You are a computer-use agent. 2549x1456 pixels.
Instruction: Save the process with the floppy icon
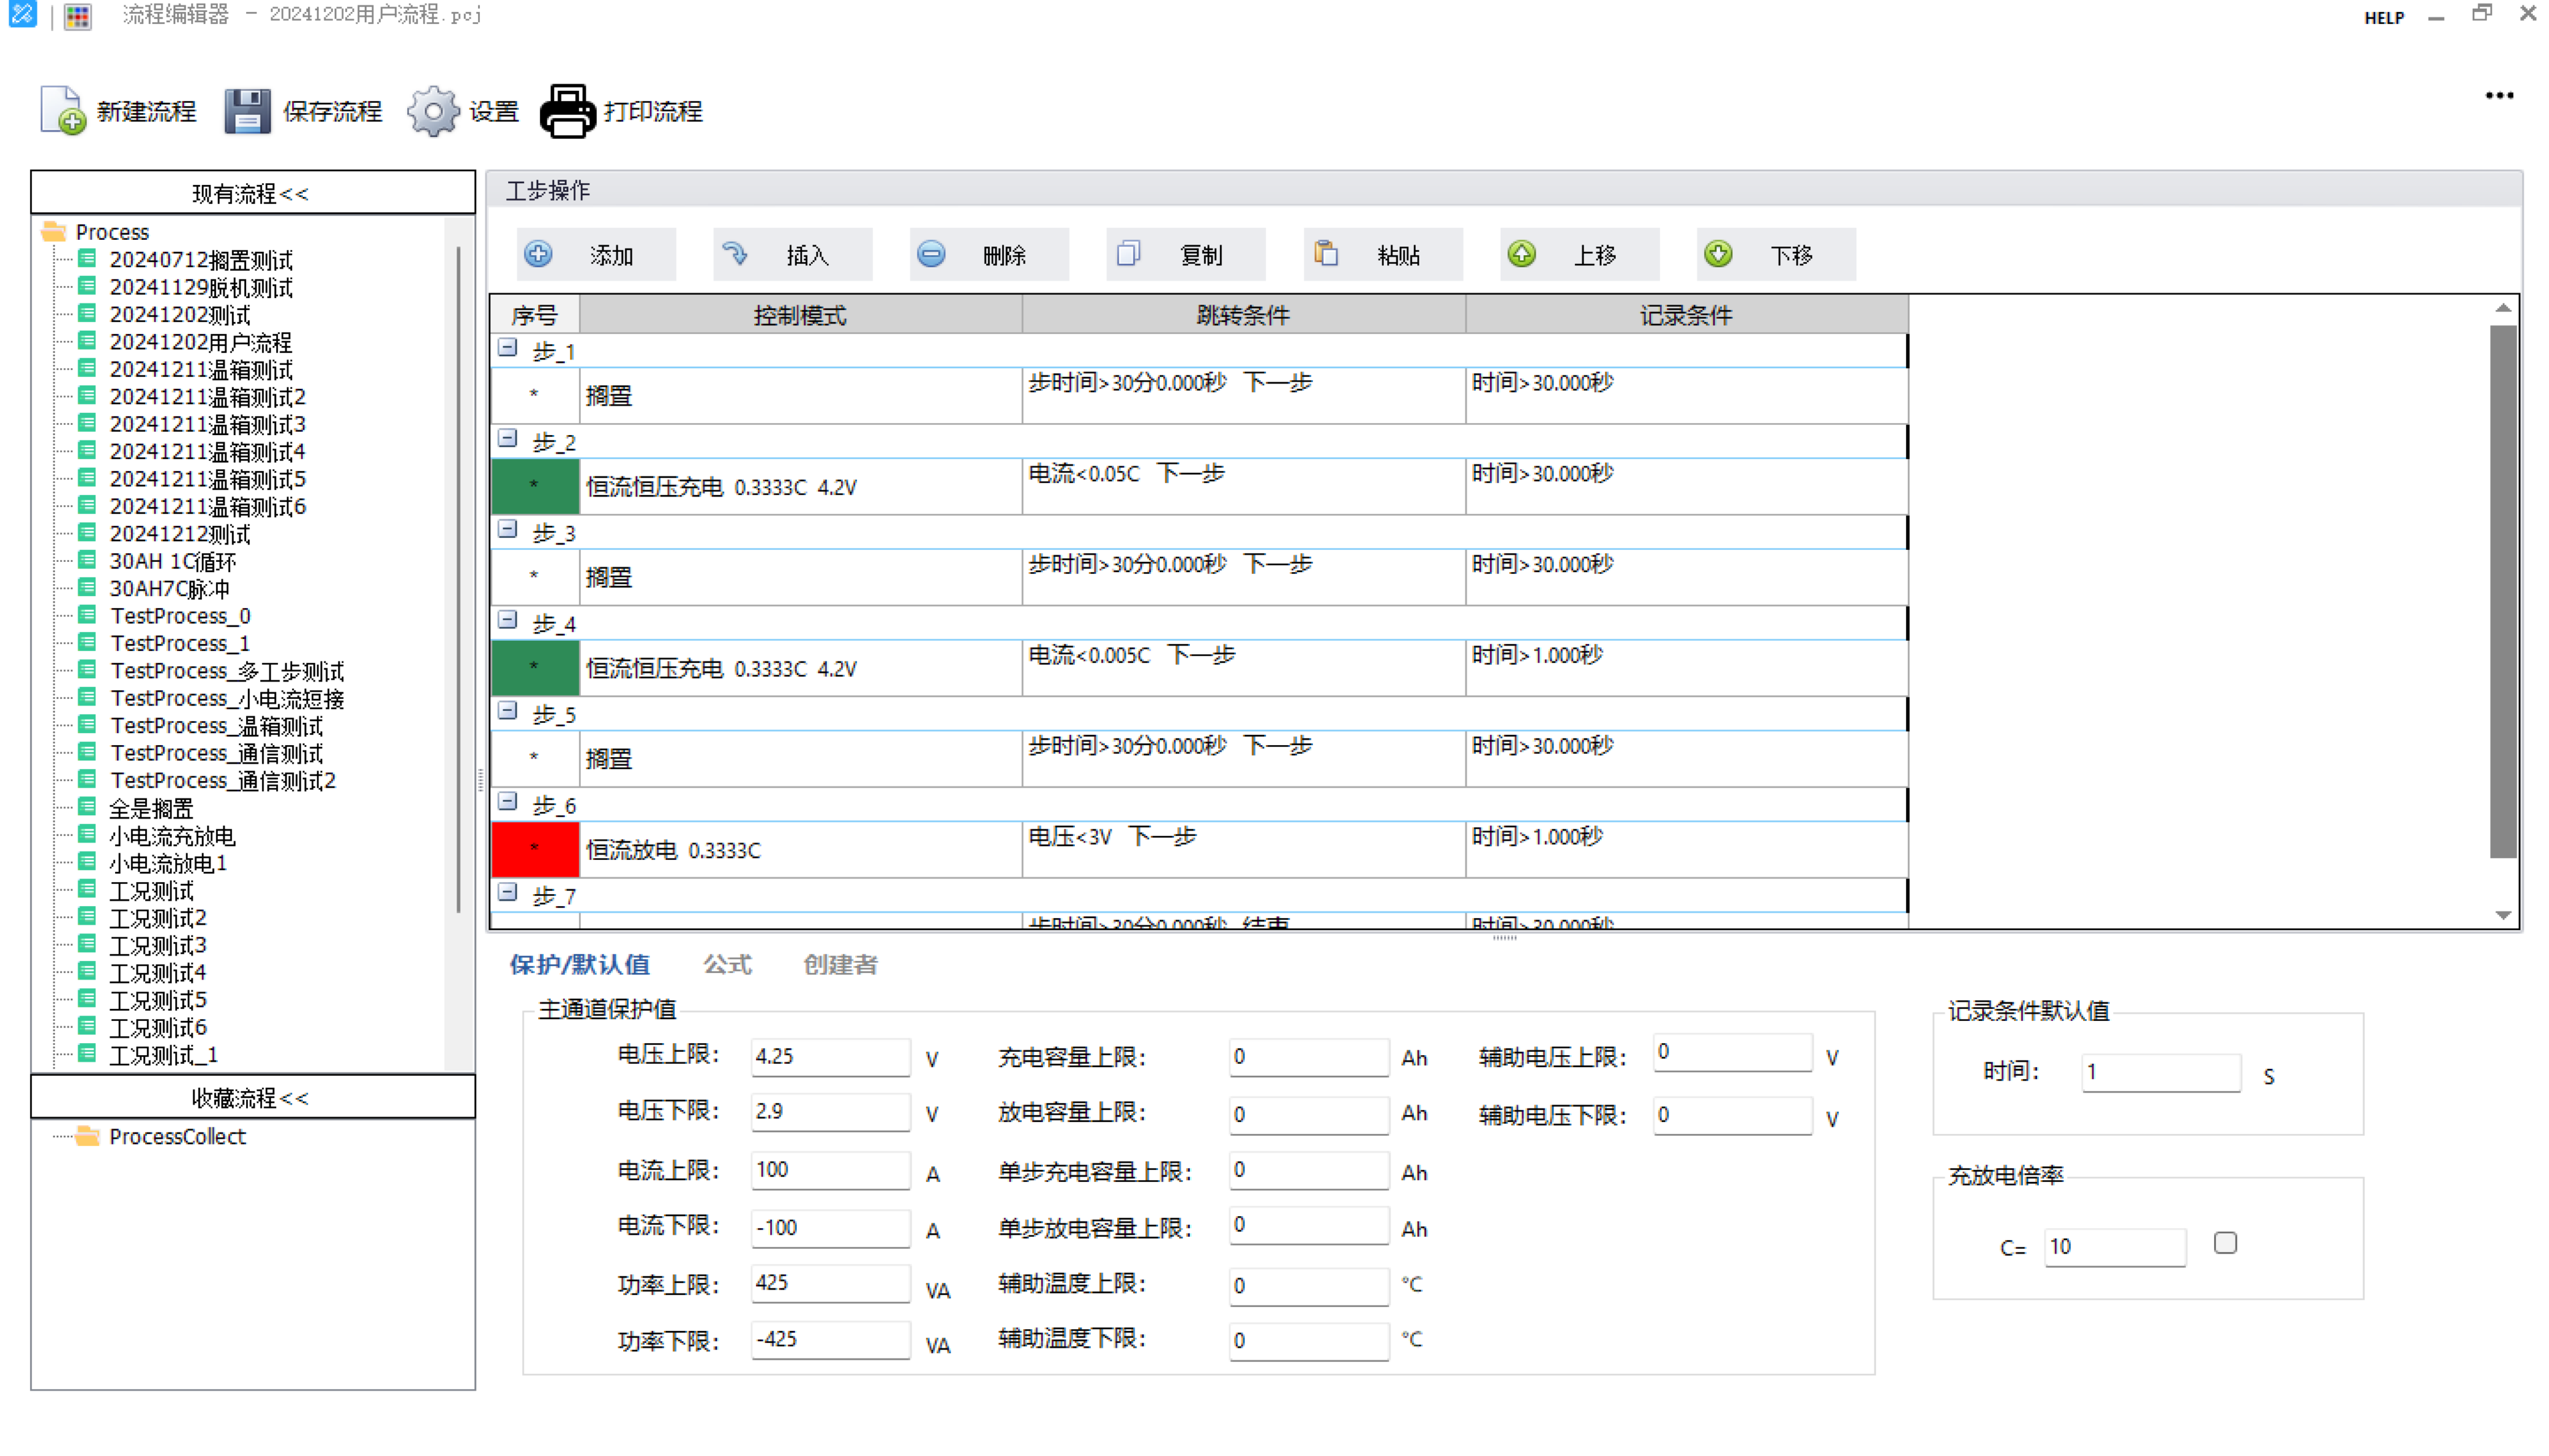pos(247,110)
